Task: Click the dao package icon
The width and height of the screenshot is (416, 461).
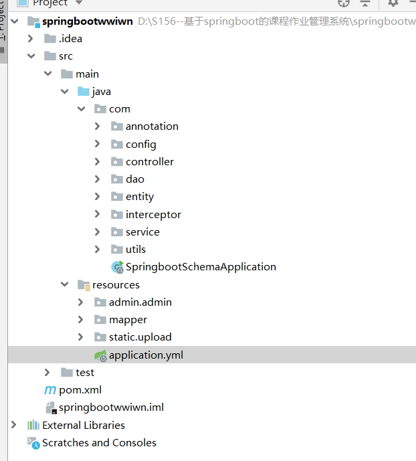Action: pyautogui.click(x=117, y=179)
